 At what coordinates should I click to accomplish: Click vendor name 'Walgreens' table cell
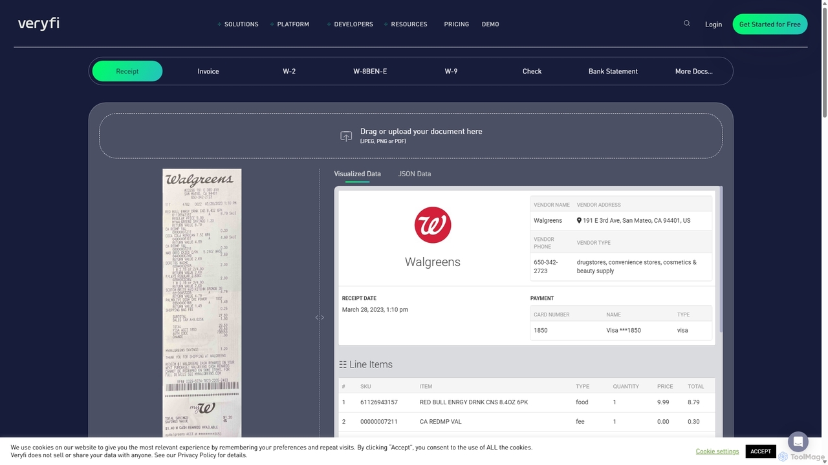click(548, 220)
